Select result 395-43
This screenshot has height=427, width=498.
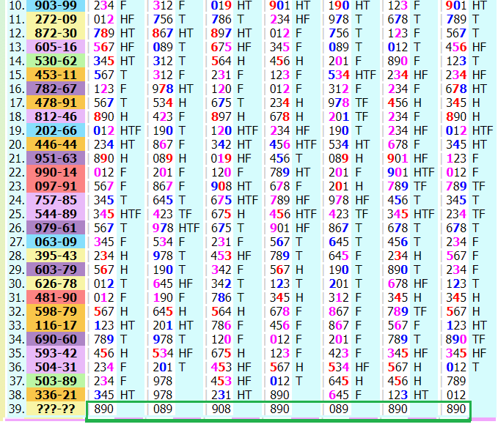pos(56,256)
